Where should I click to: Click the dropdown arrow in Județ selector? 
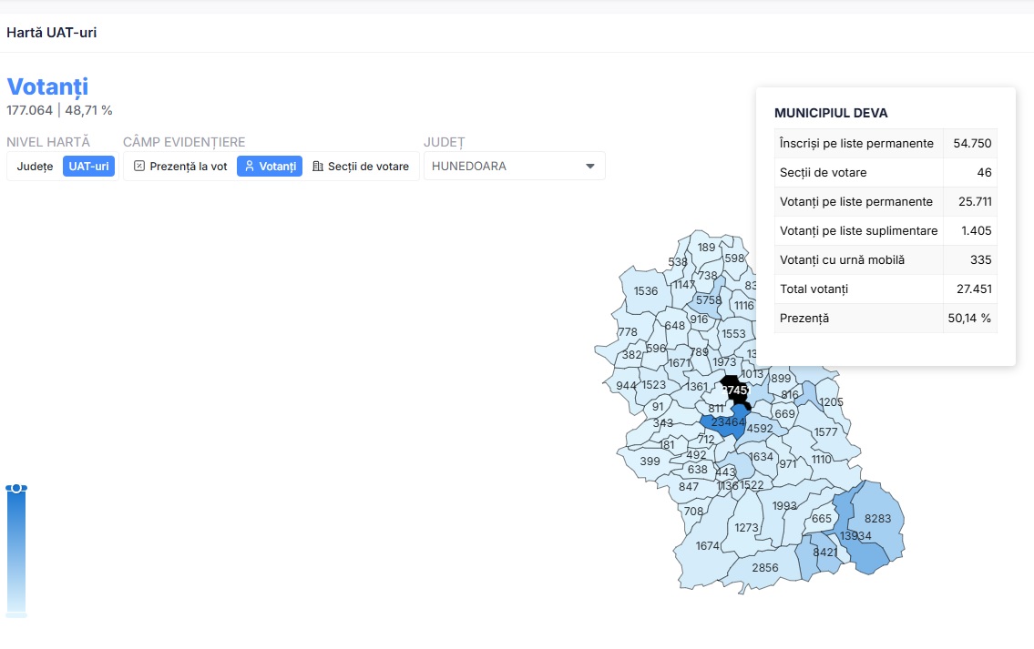(x=589, y=167)
